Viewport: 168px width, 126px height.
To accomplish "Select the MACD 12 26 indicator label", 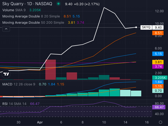I will 19,84.
